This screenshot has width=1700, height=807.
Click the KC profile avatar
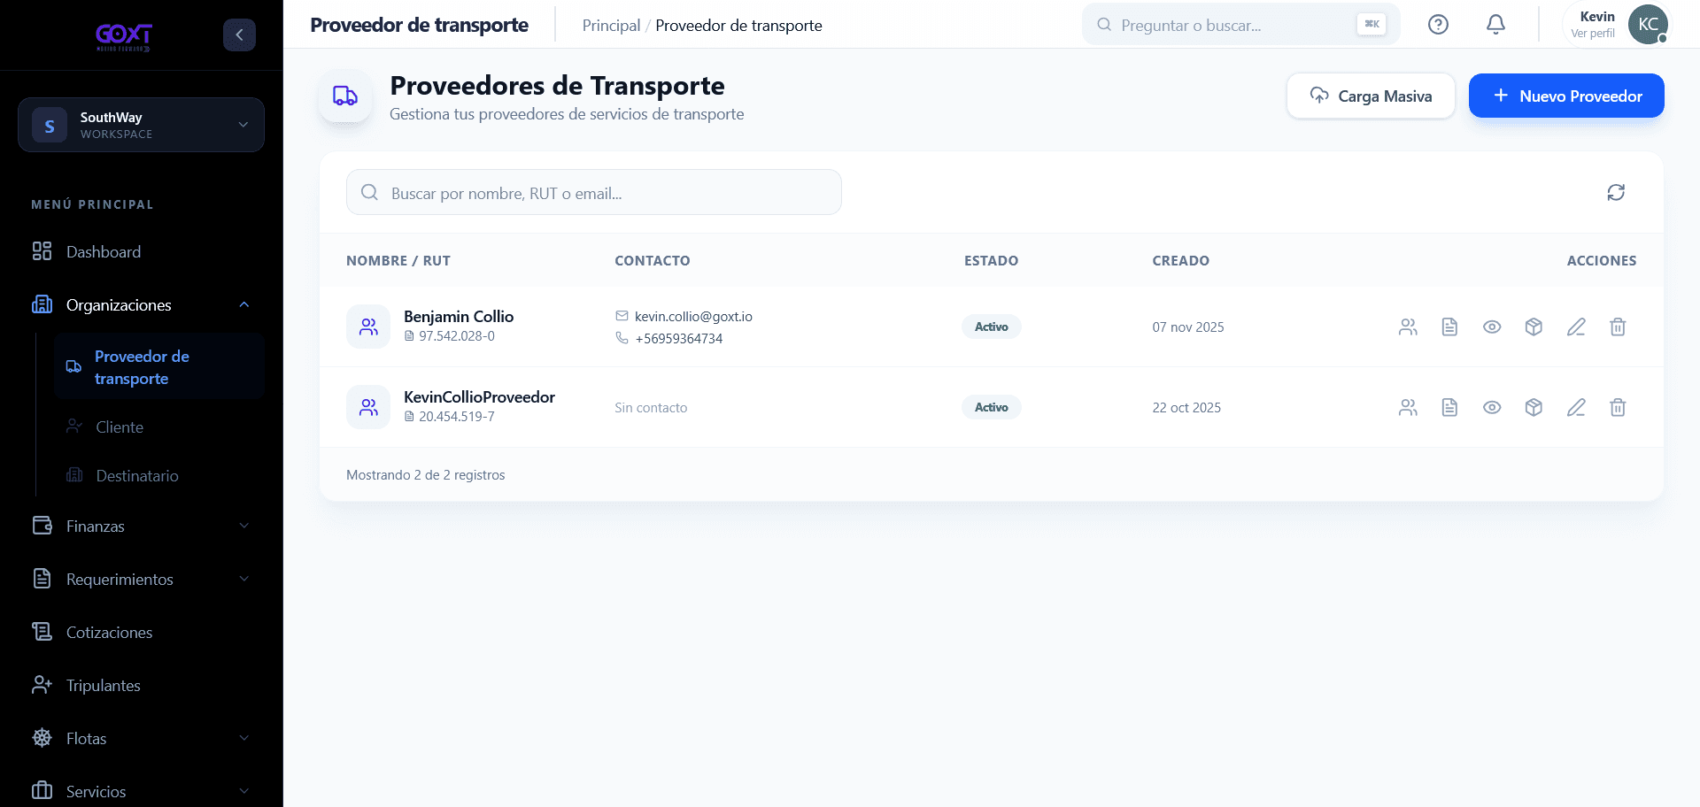point(1648,24)
